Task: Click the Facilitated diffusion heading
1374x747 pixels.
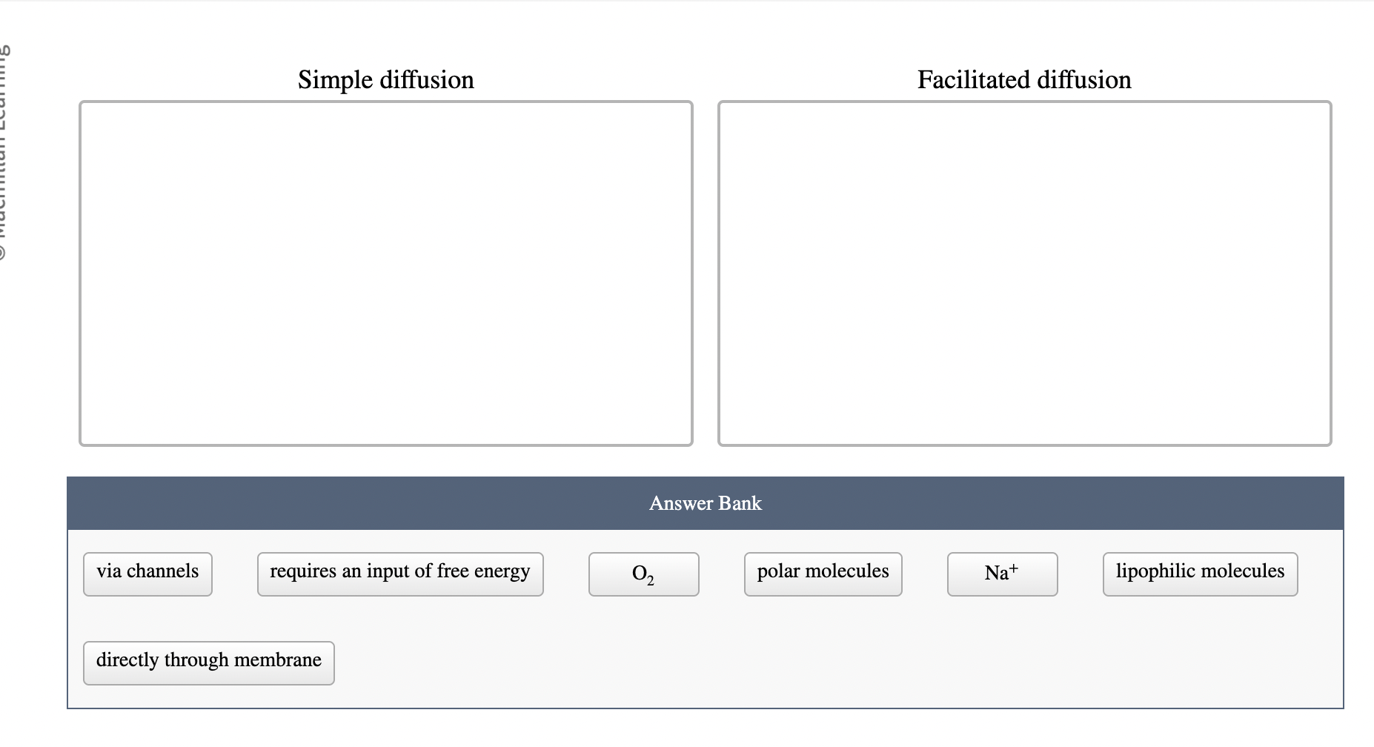Action: [x=1024, y=80]
